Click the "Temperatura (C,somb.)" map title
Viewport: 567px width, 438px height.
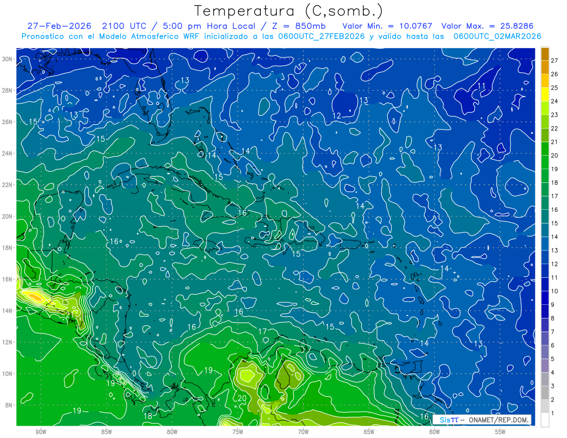[289, 11]
